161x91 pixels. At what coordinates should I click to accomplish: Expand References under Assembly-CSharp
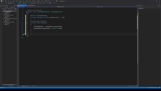[x=4, y=13]
